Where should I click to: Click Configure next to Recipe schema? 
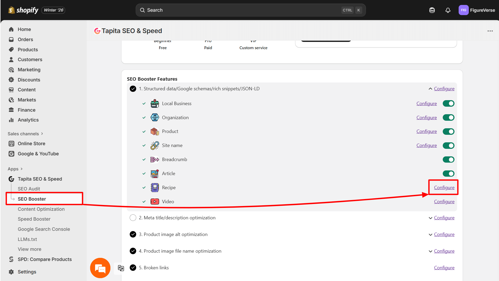[x=444, y=187]
